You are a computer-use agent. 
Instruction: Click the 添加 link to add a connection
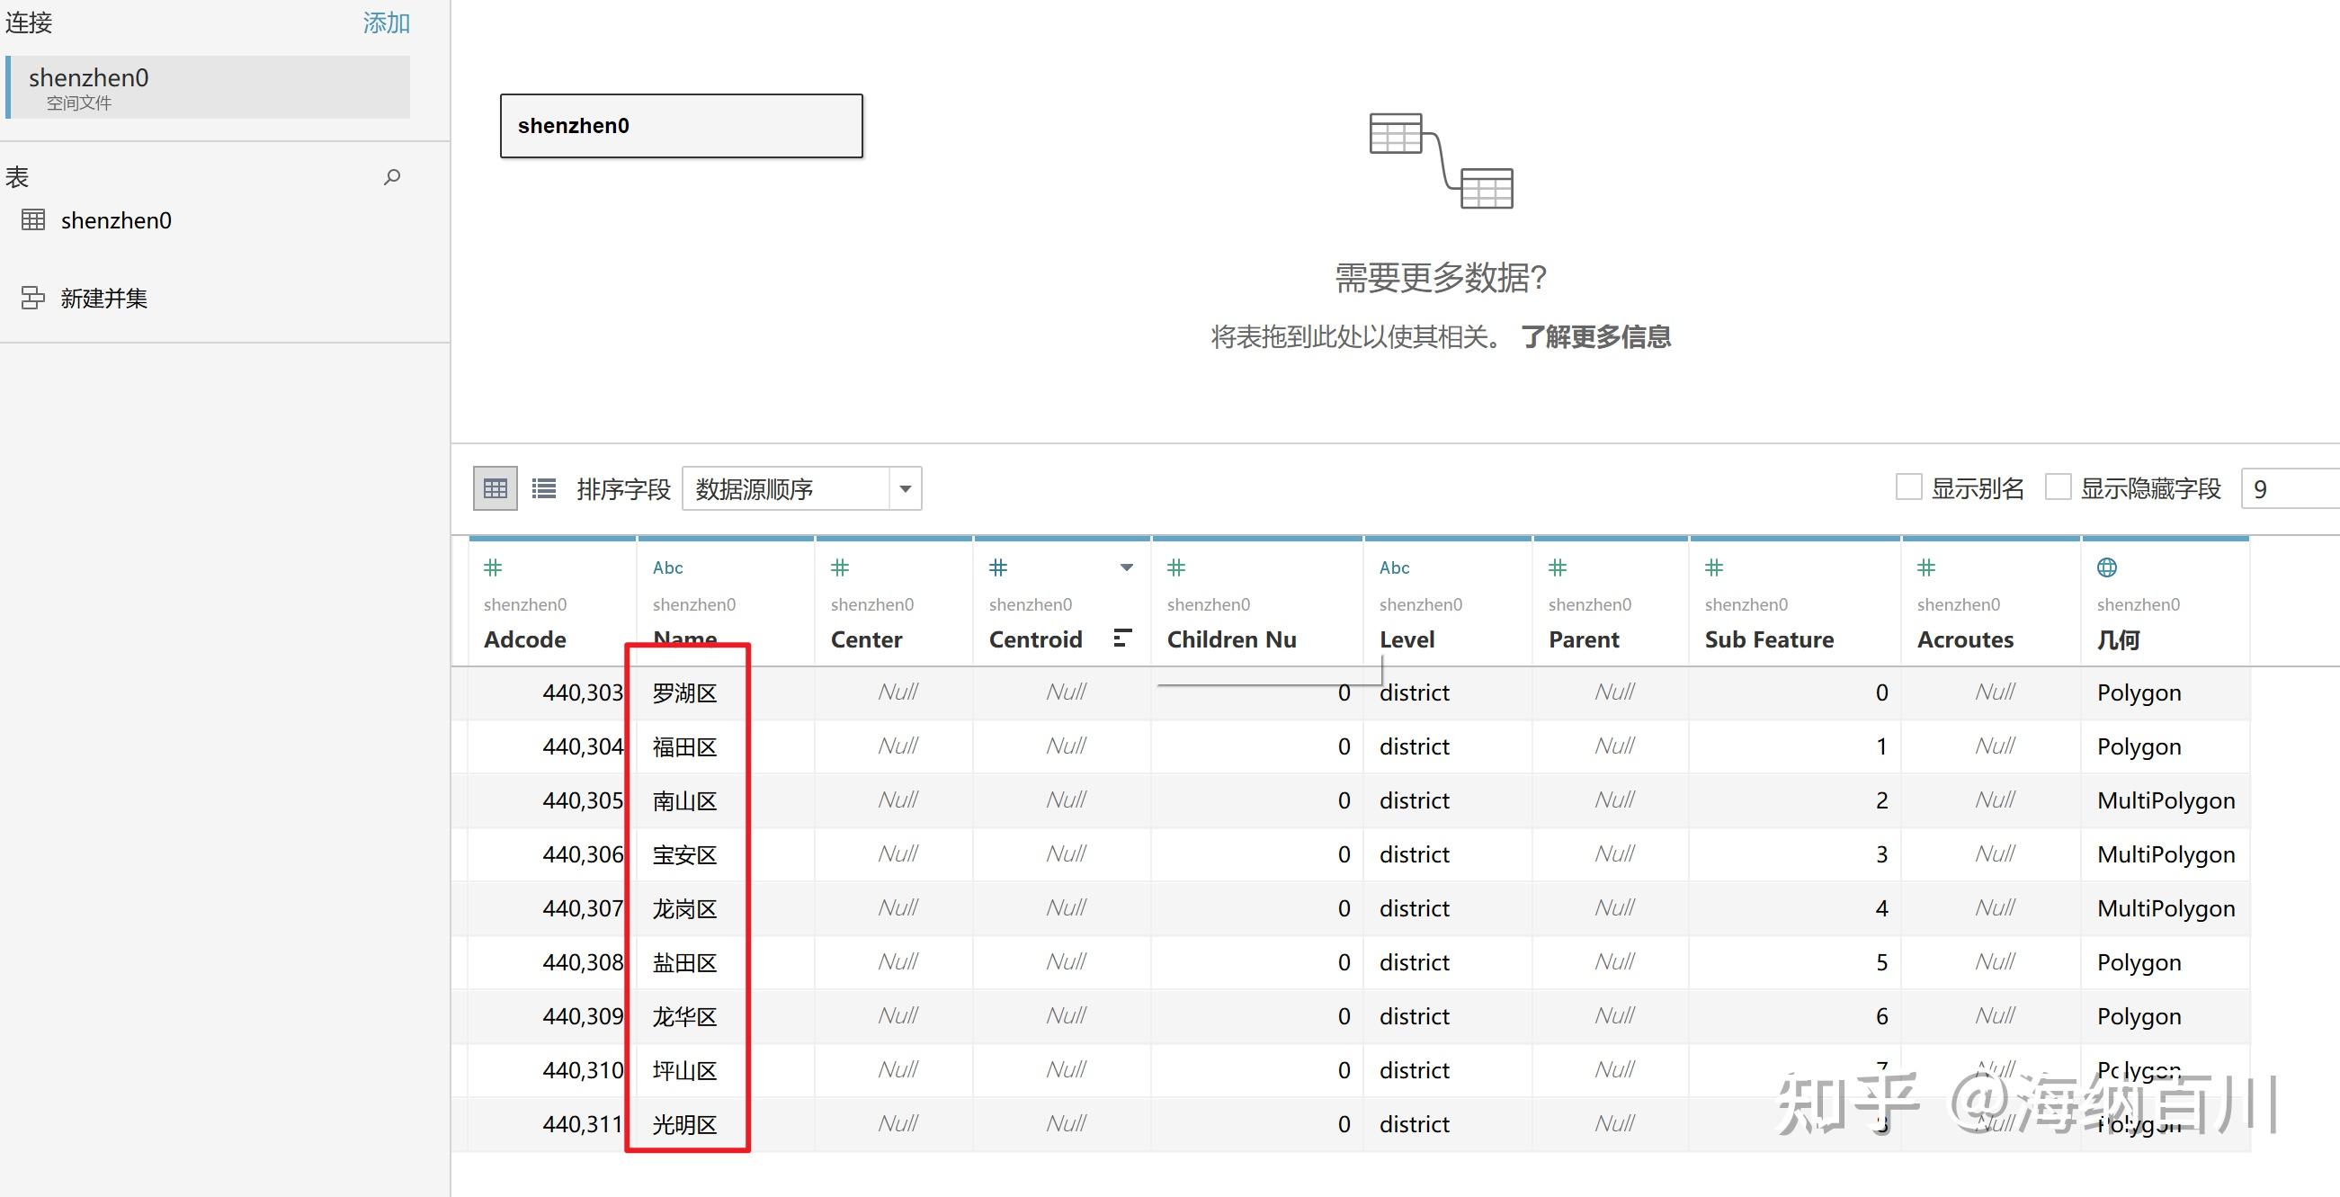[x=385, y=22]
